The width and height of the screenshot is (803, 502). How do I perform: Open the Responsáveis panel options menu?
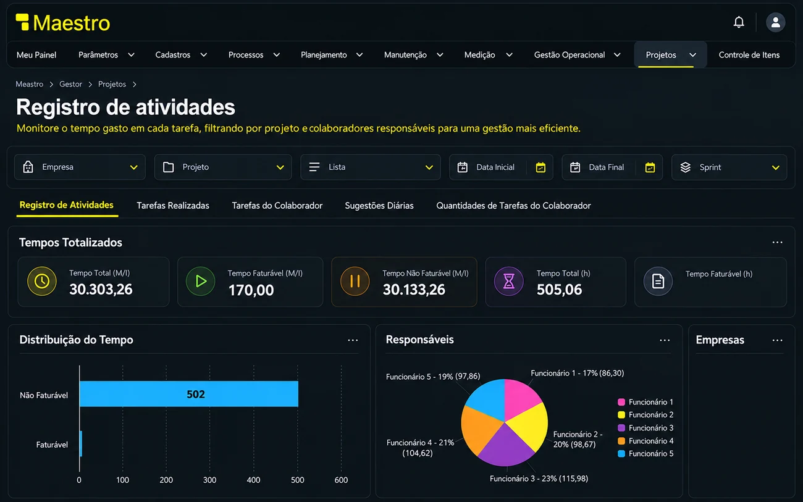coord(665,340)
